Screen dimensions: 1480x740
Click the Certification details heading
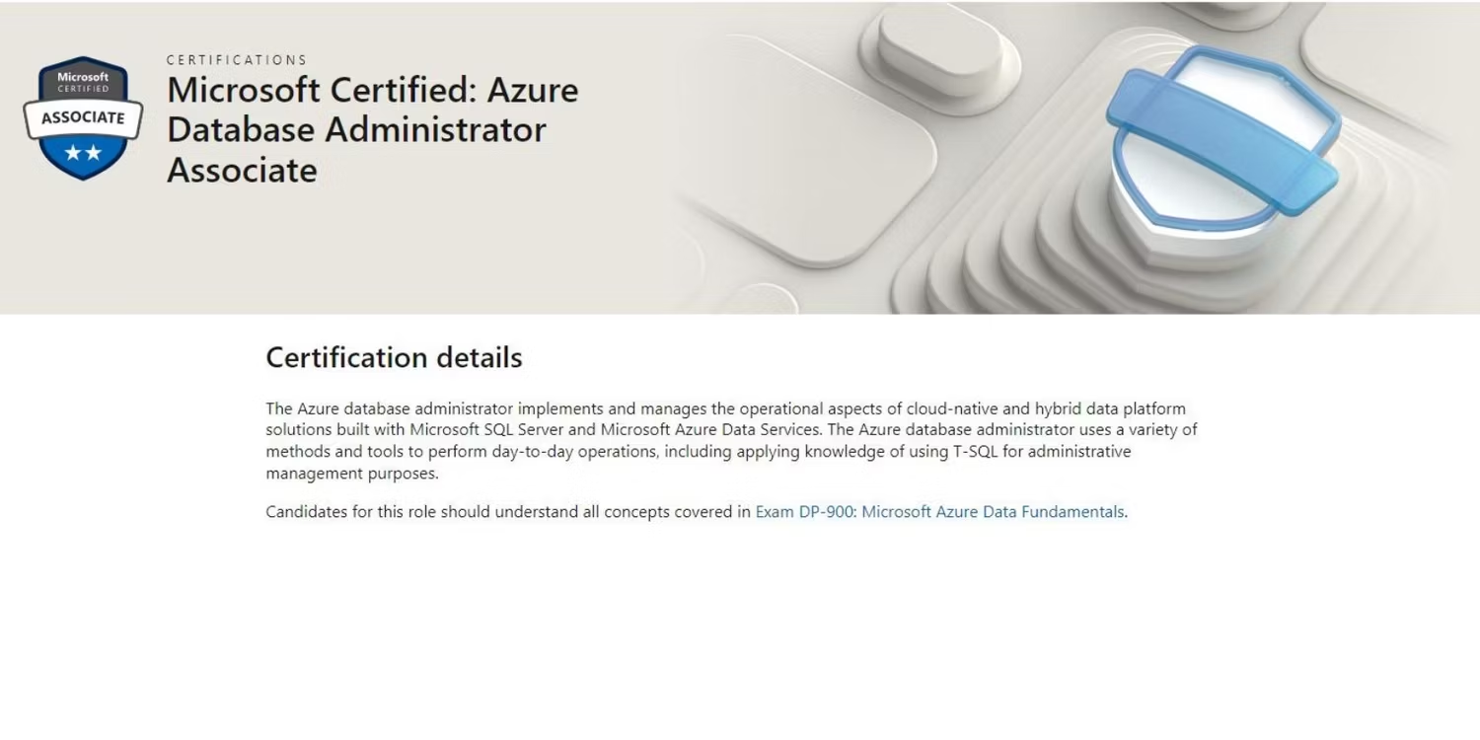[394, 357]
